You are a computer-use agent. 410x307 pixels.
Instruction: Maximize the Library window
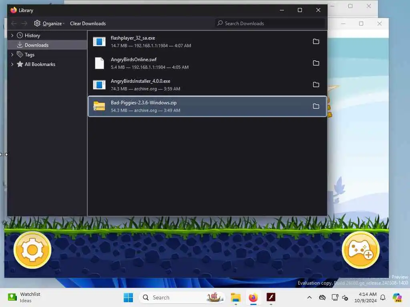point(300,10)
